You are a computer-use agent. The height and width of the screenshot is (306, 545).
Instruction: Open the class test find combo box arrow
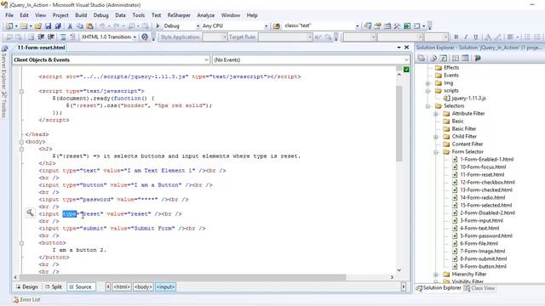[x=357, y=26]
